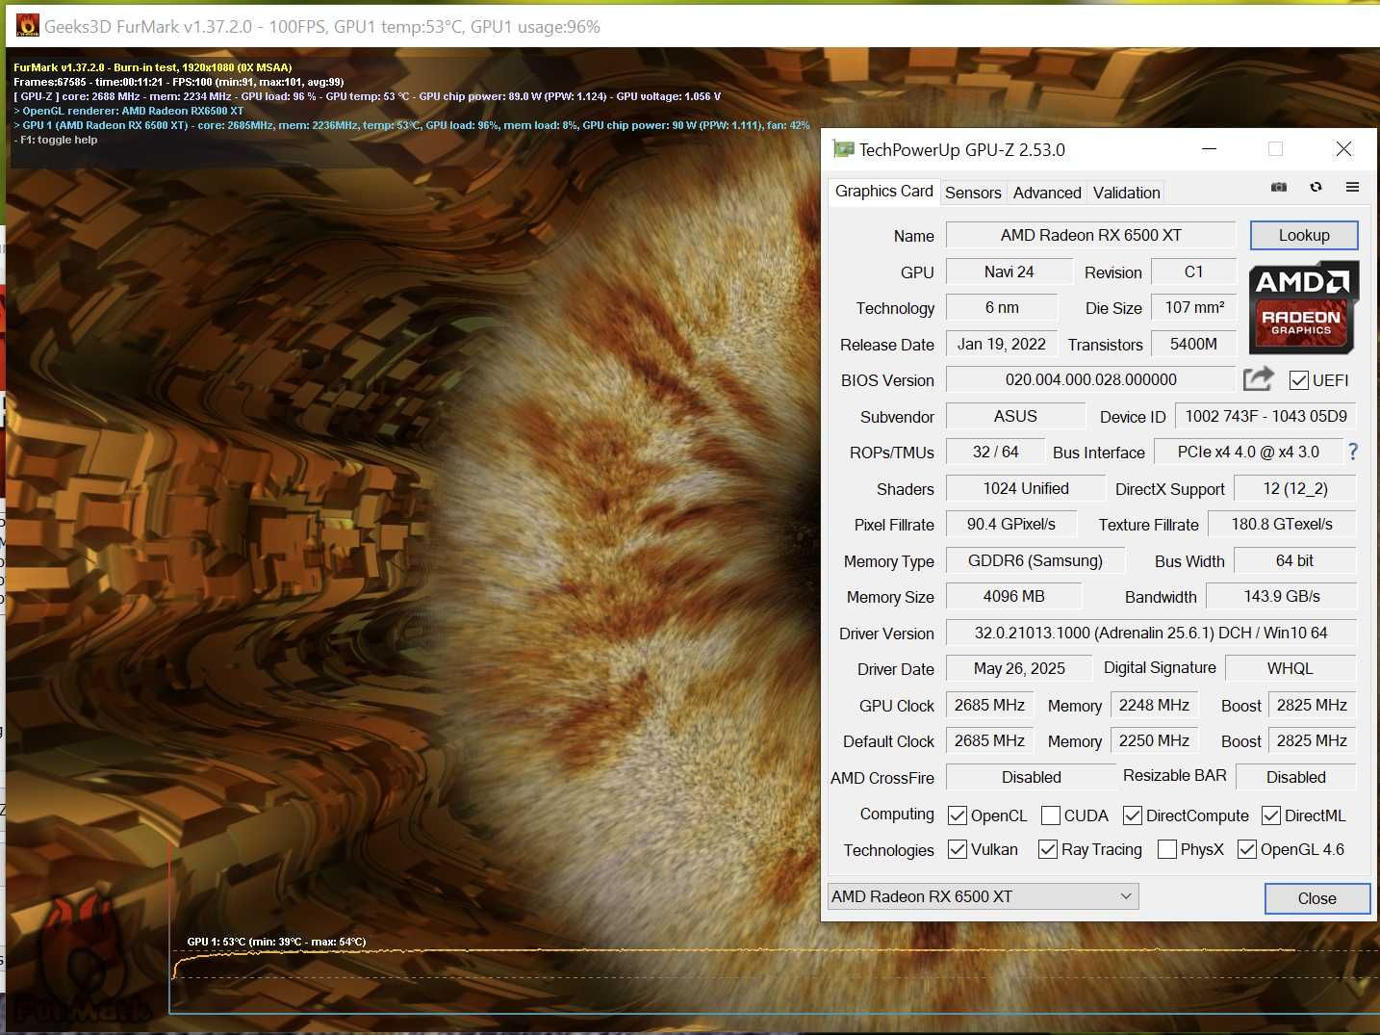The height and width of the screenshot is (1035, 1380).
Task: Click the Lookup button
Action: [x=1304, y=235]
